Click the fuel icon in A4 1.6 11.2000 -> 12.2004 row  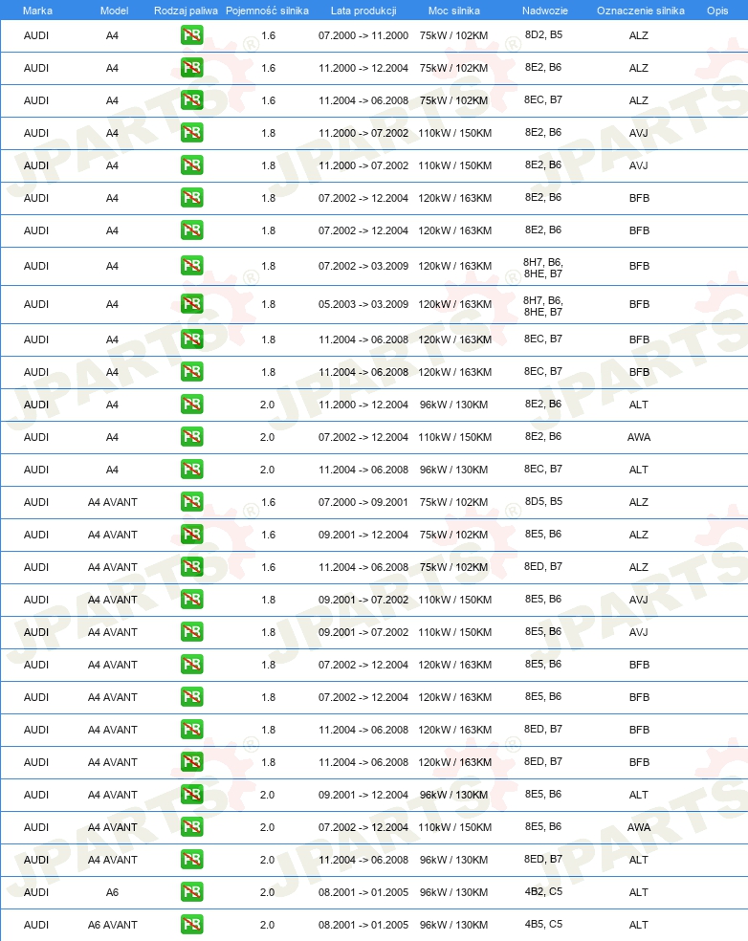coord(191,68)
